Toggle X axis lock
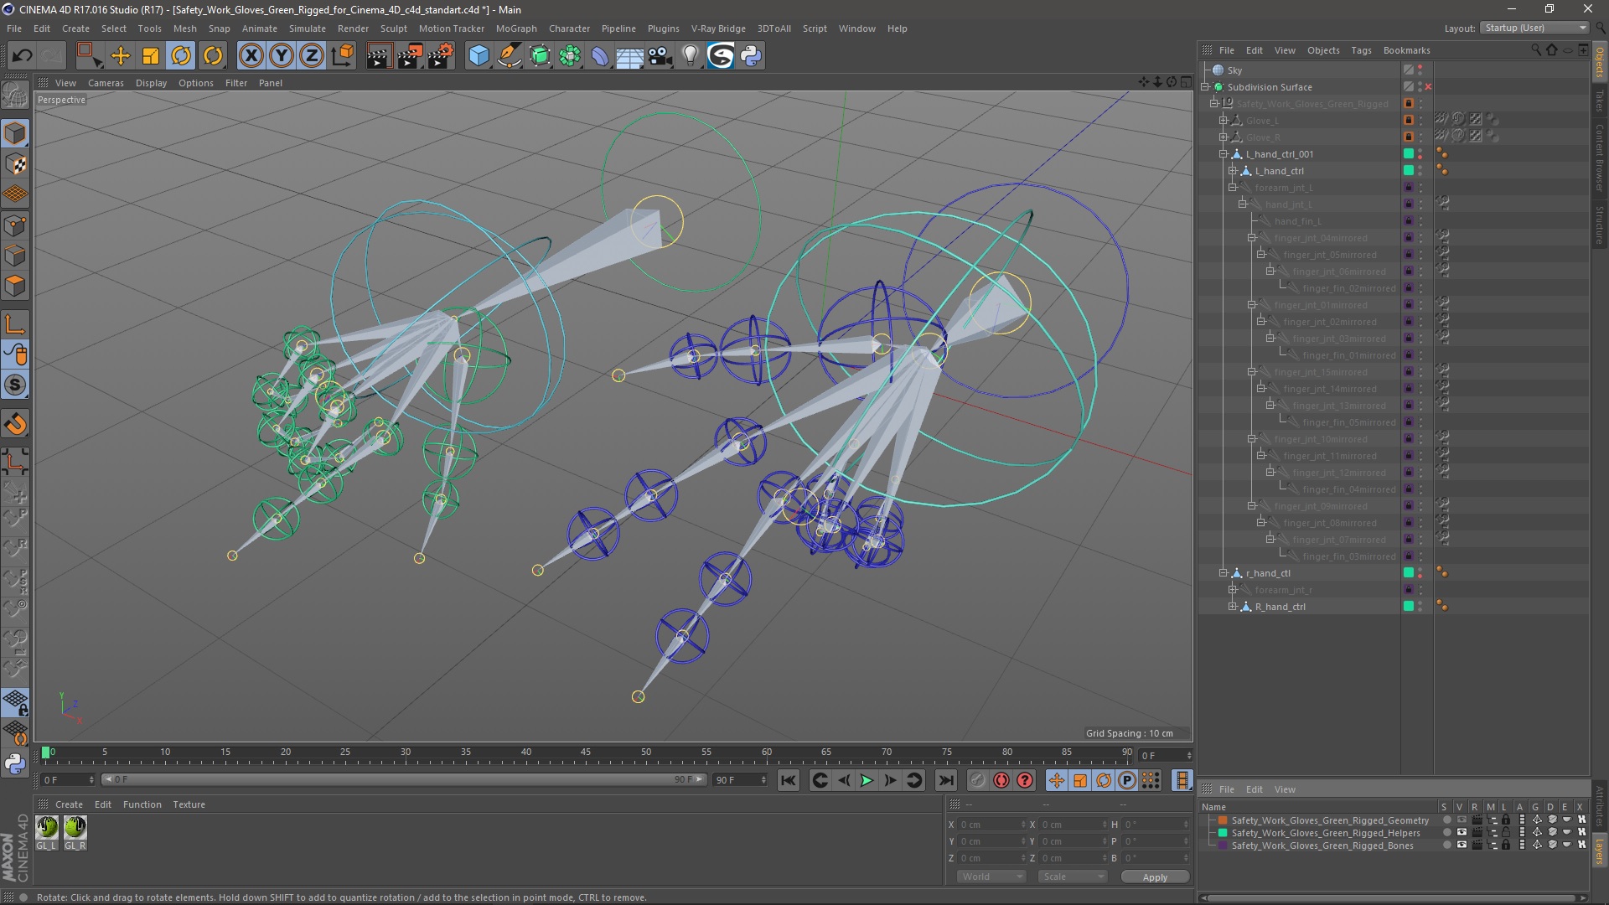The image size is (1609, 905). pos(251,56)
